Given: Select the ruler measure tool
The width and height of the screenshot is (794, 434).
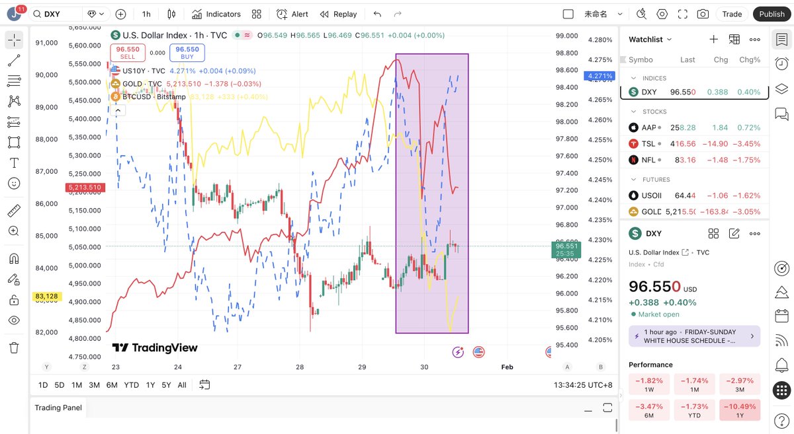Looking at the screenshot, I should coord(14,211).
